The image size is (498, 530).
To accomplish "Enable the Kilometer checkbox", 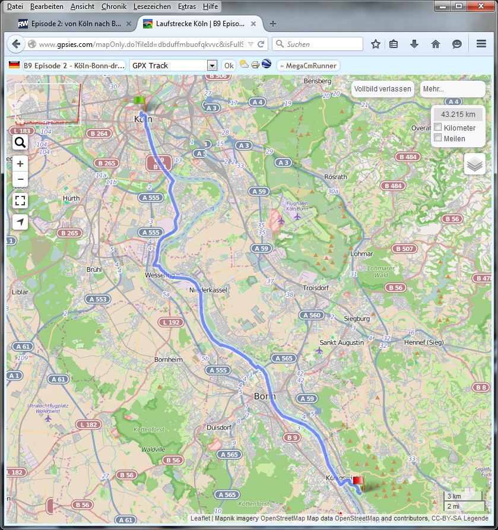I will coord(438,128).
